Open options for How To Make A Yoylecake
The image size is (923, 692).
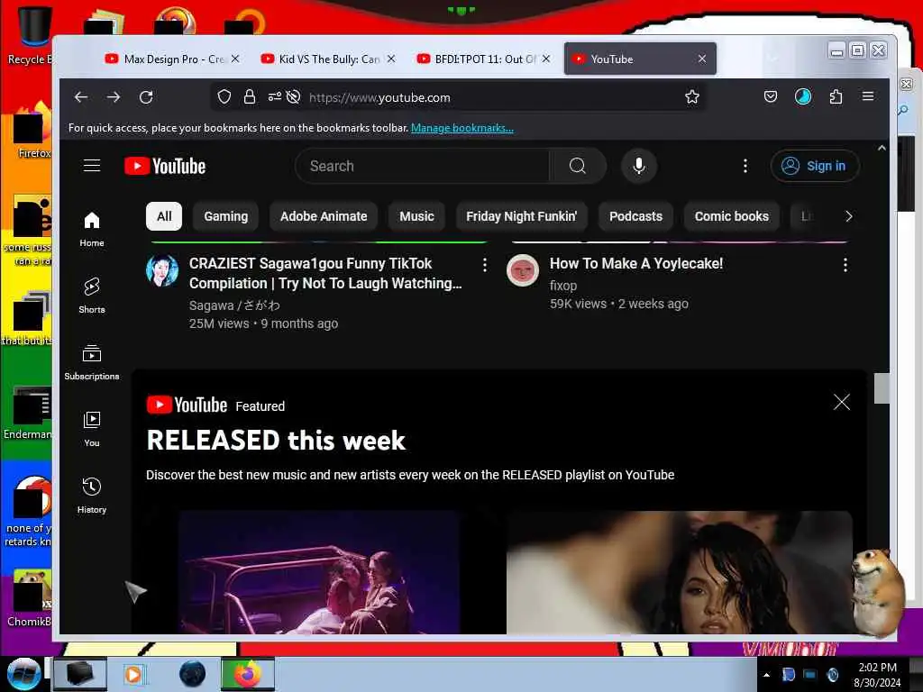[845, 265]
